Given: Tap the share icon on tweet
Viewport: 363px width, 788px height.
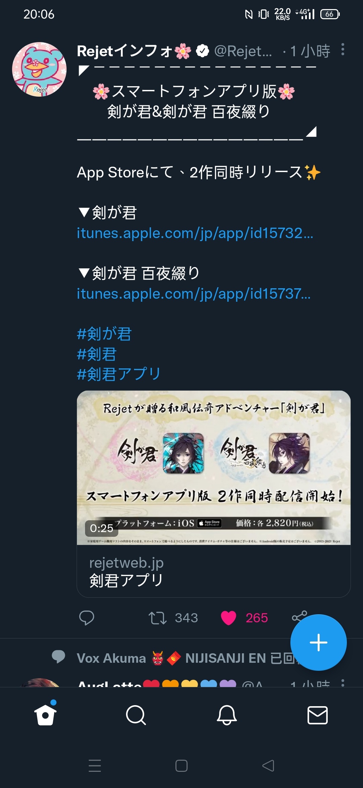Looking at the screenshot, I should pos(299,617).
